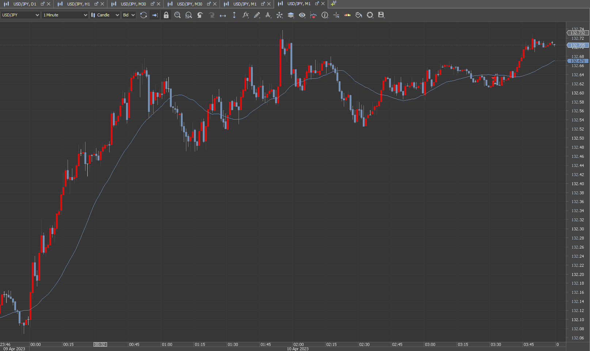
Task: Toggle the auto-shift chart arrow button
Action: pos(155,15)
